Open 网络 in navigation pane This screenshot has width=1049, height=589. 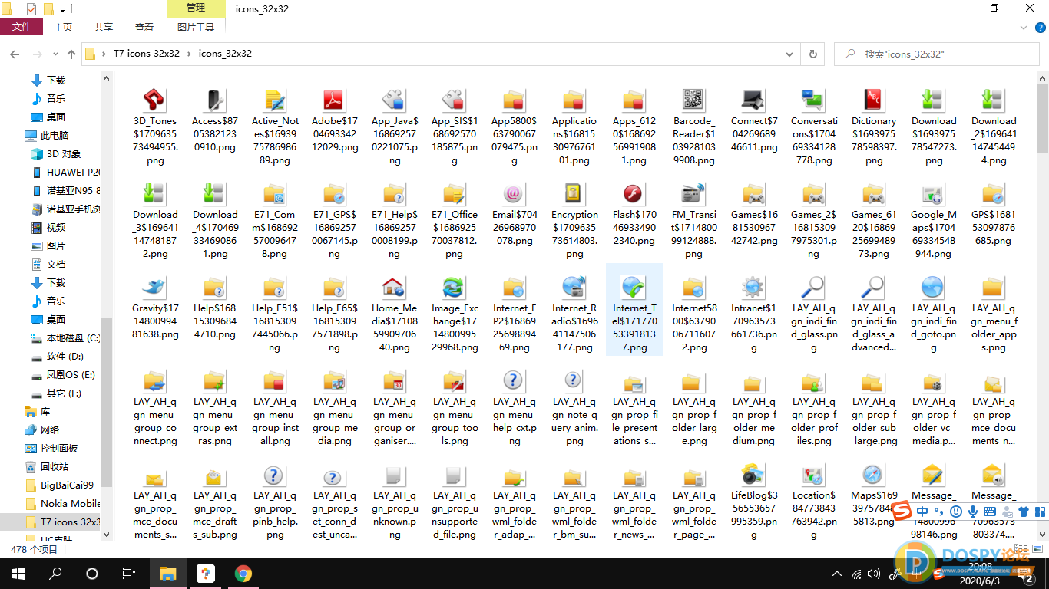coord(41,429)
